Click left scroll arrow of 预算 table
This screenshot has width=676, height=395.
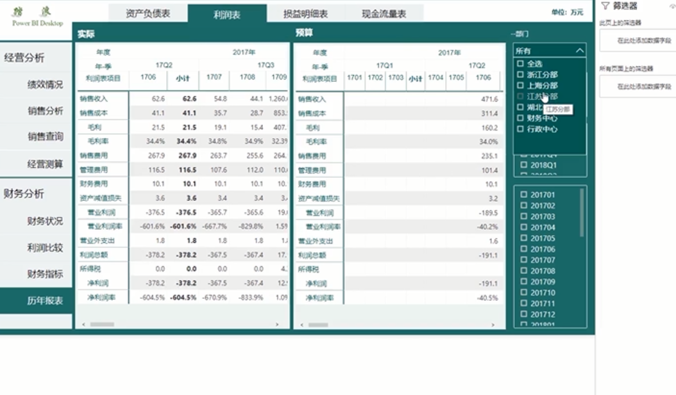click(299, 325)
